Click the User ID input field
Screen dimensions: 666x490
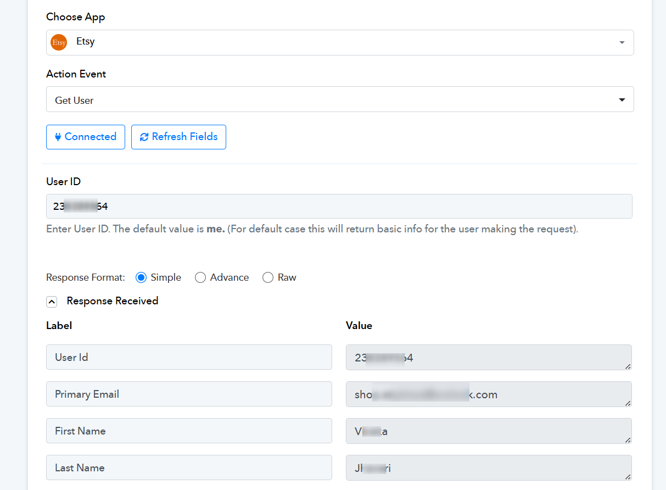(x=339, y=207)
